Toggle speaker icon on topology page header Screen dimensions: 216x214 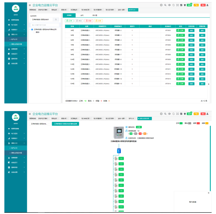pyautogui.click(x=169, y=114)
